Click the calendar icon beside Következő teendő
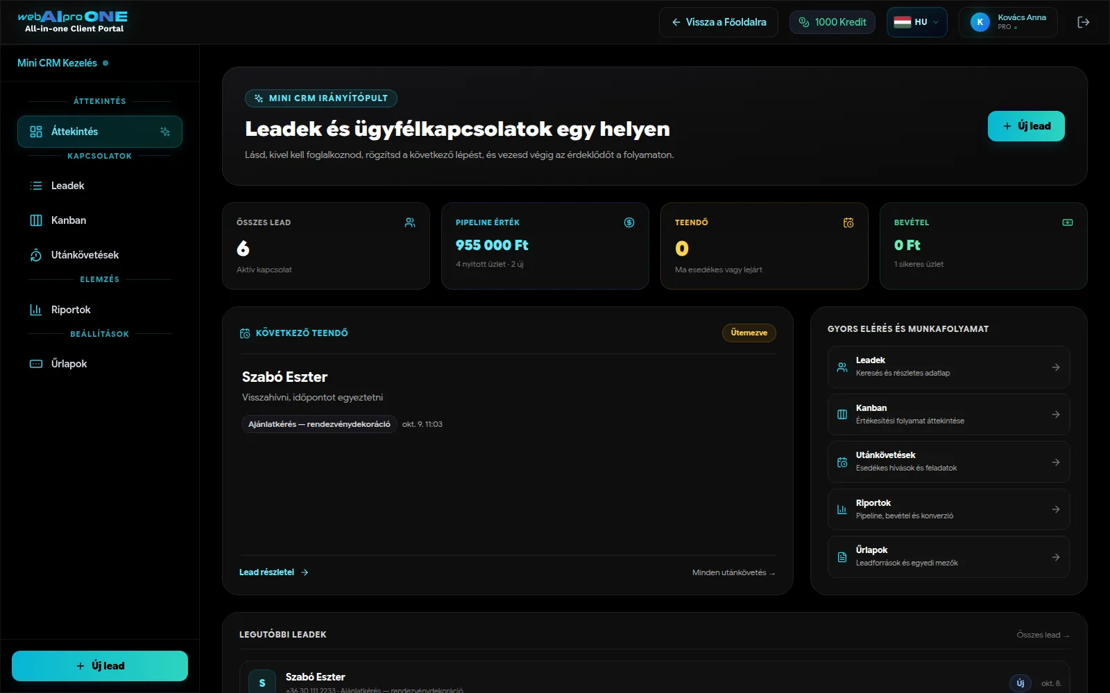 (245, 333)
